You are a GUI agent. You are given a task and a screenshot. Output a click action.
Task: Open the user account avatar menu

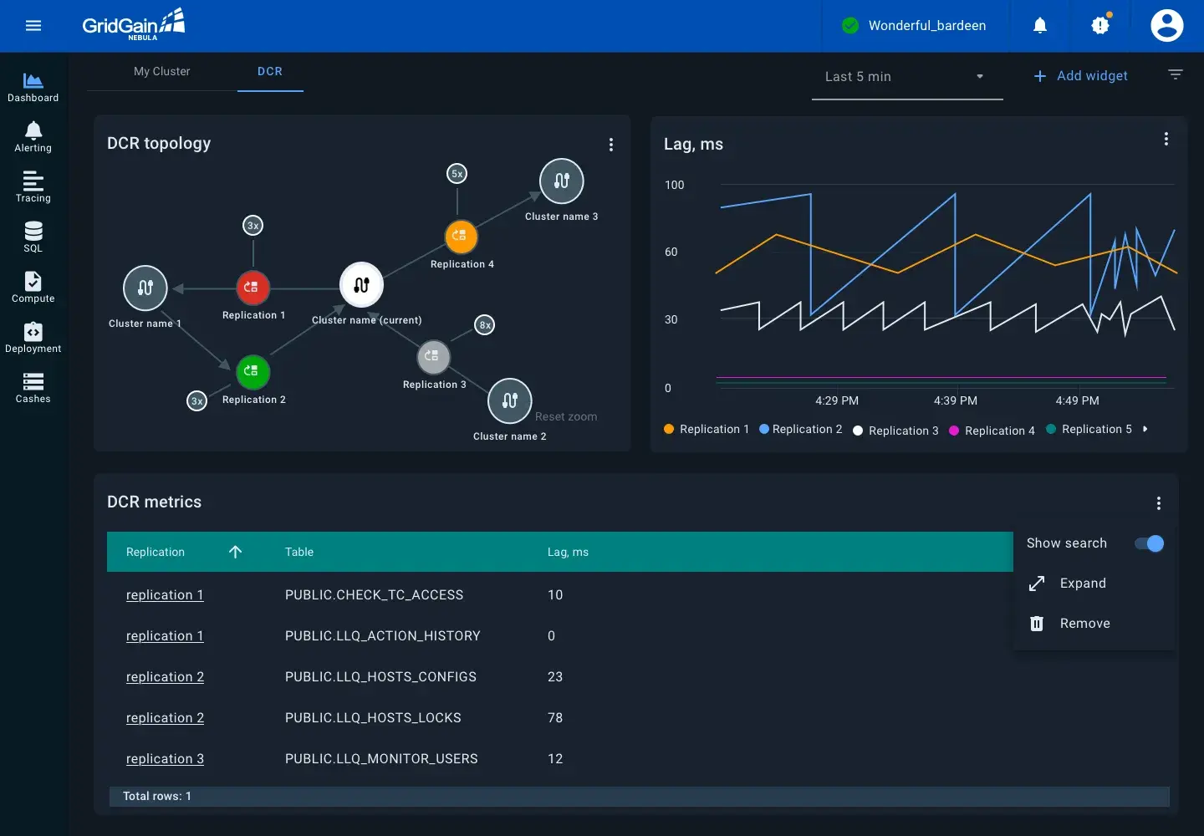click(x=1166, y=26)
